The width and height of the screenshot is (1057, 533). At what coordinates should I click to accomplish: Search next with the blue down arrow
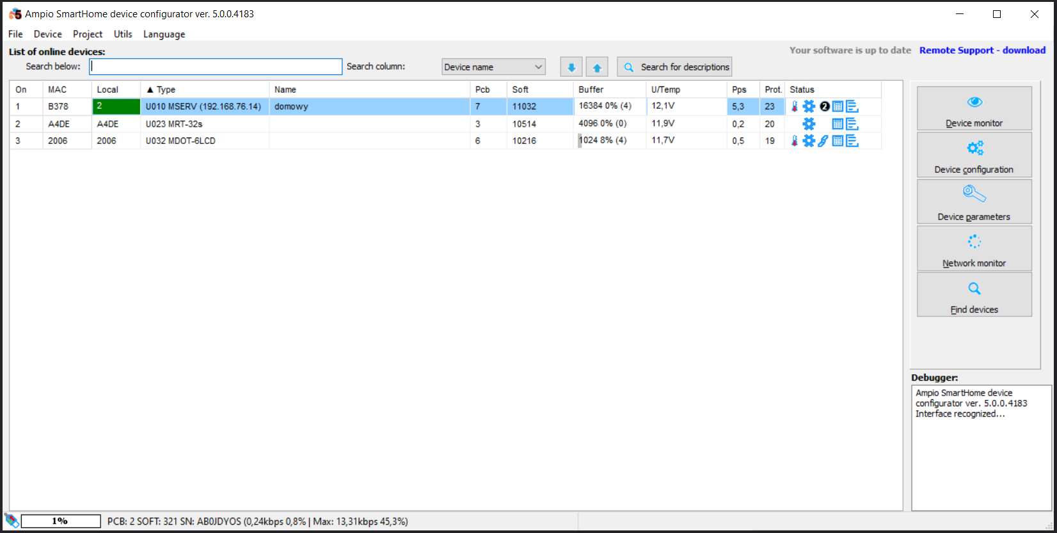pyautogui.click(x=571, y=67)
